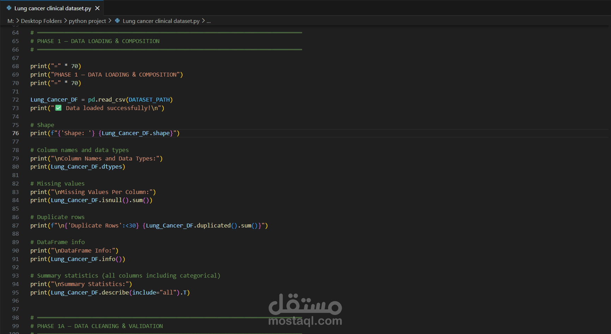Click the '# Column names and data types' comment

click(x=79, y=150)
